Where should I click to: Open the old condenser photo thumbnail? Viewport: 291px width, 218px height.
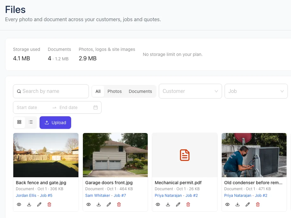click(x=254, y=155)
